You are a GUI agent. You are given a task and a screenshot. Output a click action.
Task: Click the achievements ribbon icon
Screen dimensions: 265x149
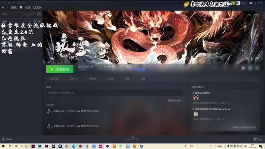pyautogui.click(x=123, y=68)
